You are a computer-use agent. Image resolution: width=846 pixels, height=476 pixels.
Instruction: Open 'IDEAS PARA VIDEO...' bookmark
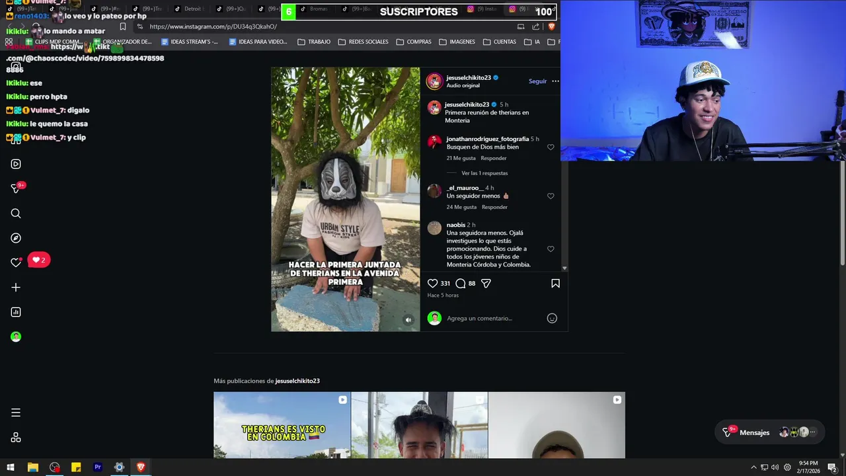click(258, 42)
